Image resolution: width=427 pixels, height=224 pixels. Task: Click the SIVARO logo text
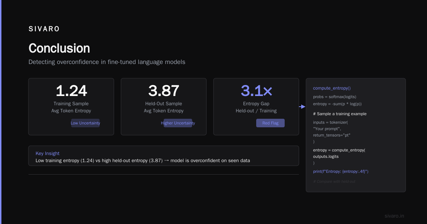click(x=44, y=29)
